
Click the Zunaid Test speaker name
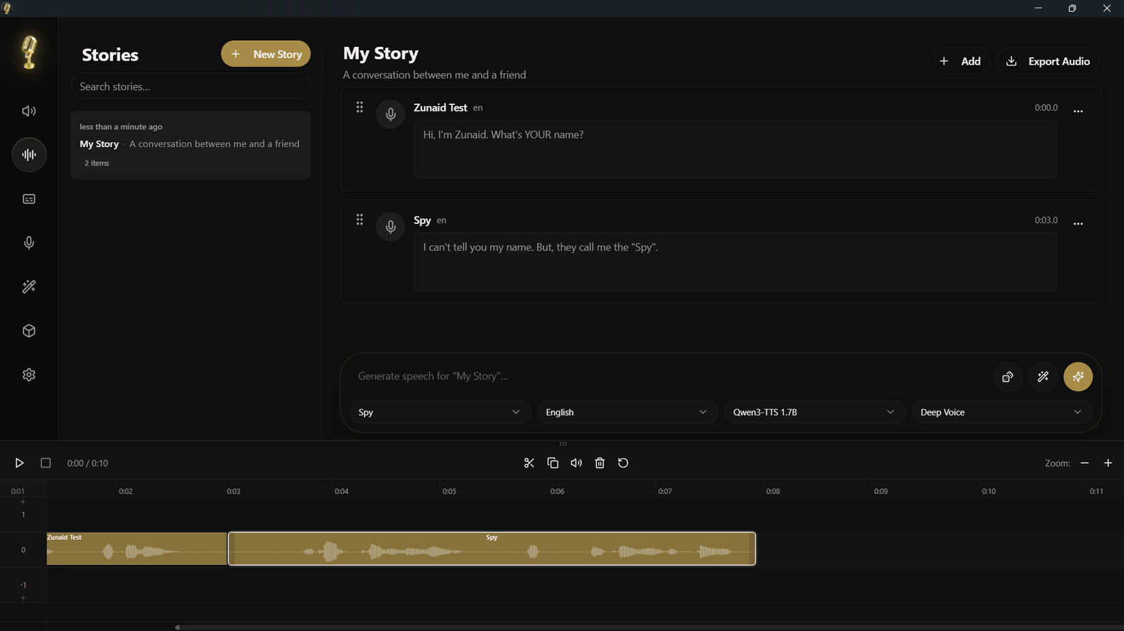440,108
